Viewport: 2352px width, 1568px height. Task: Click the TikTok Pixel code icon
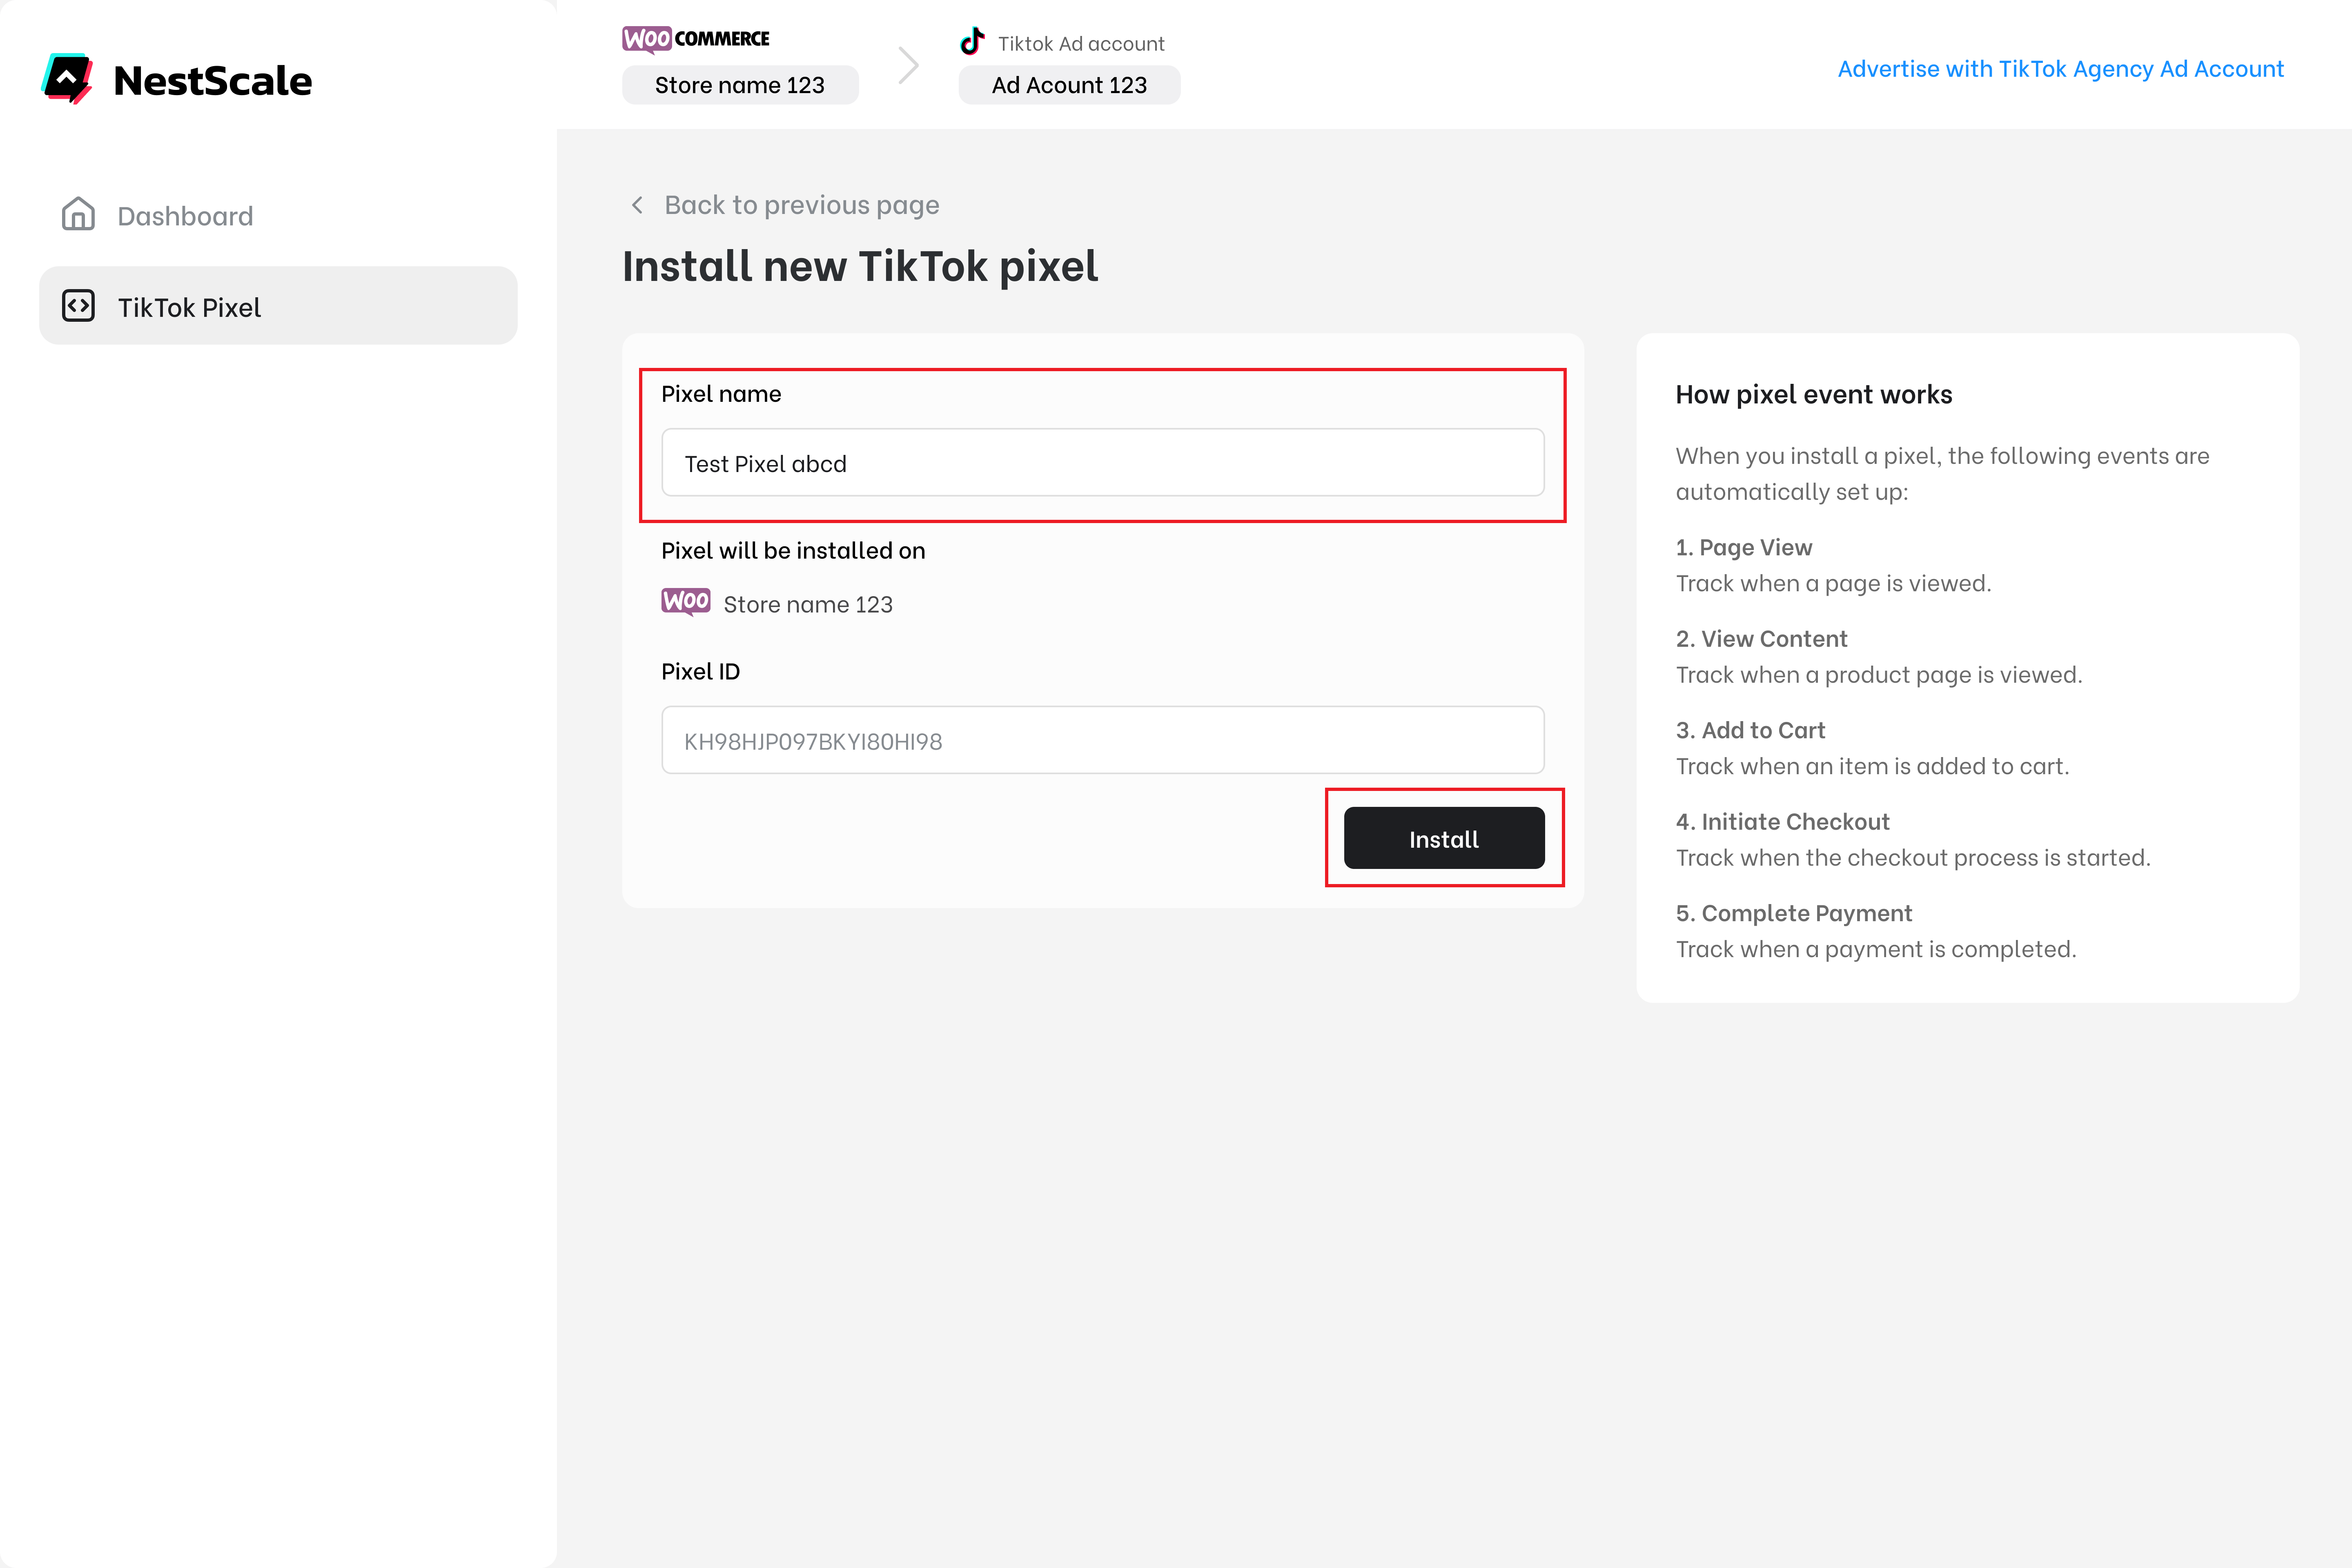[78, 306]
